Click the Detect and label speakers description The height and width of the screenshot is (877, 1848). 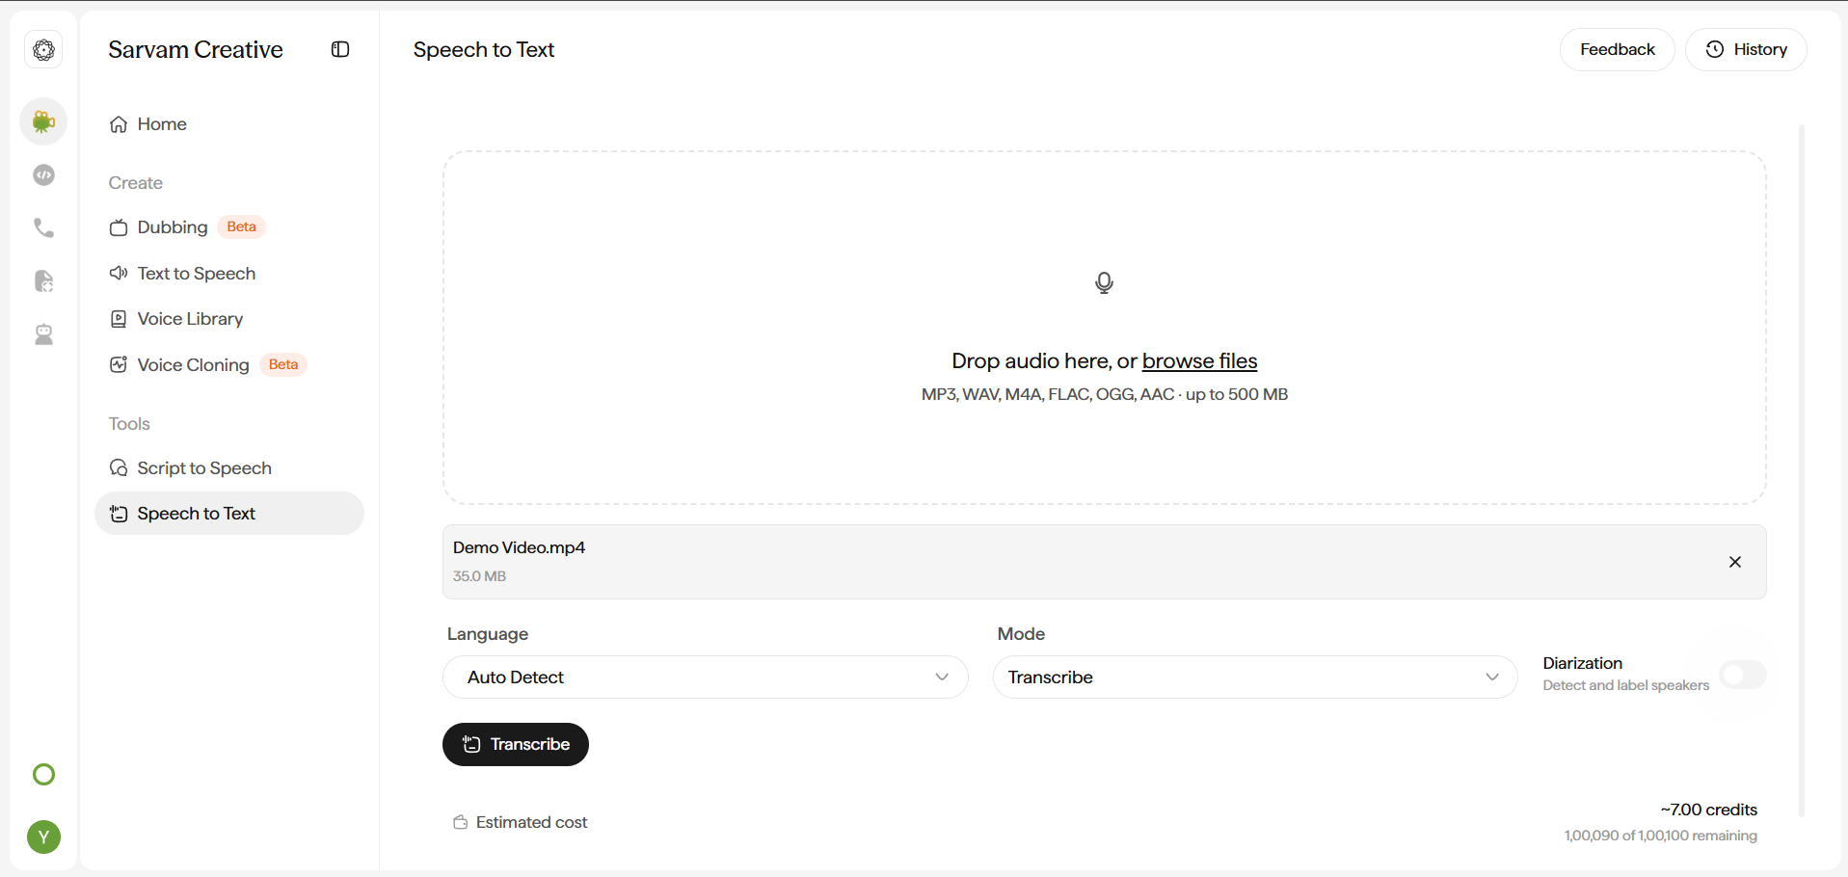pyautogui.click(x=1625, y=685)
